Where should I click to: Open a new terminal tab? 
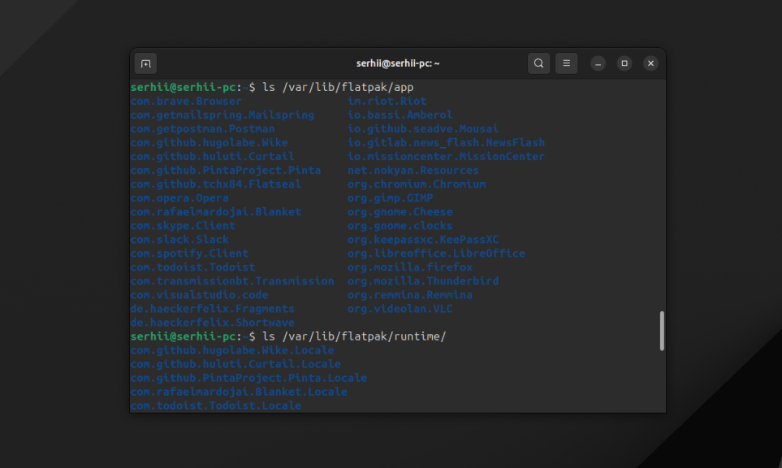click(x=145, y=63)
